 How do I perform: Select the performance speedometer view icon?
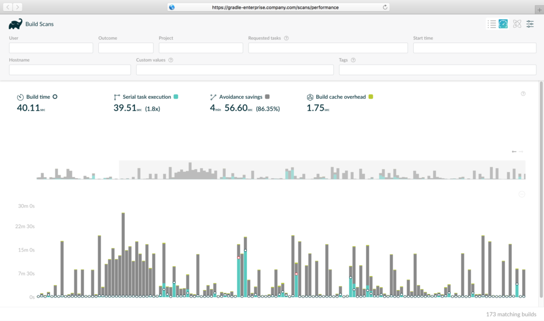pyautogui.click(x=503, y=24)
